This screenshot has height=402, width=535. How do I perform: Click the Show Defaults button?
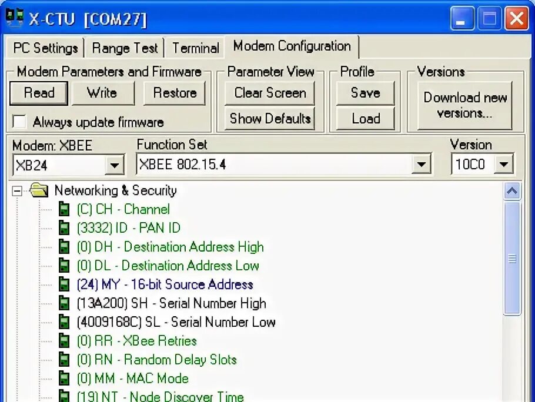click(270, 119)
